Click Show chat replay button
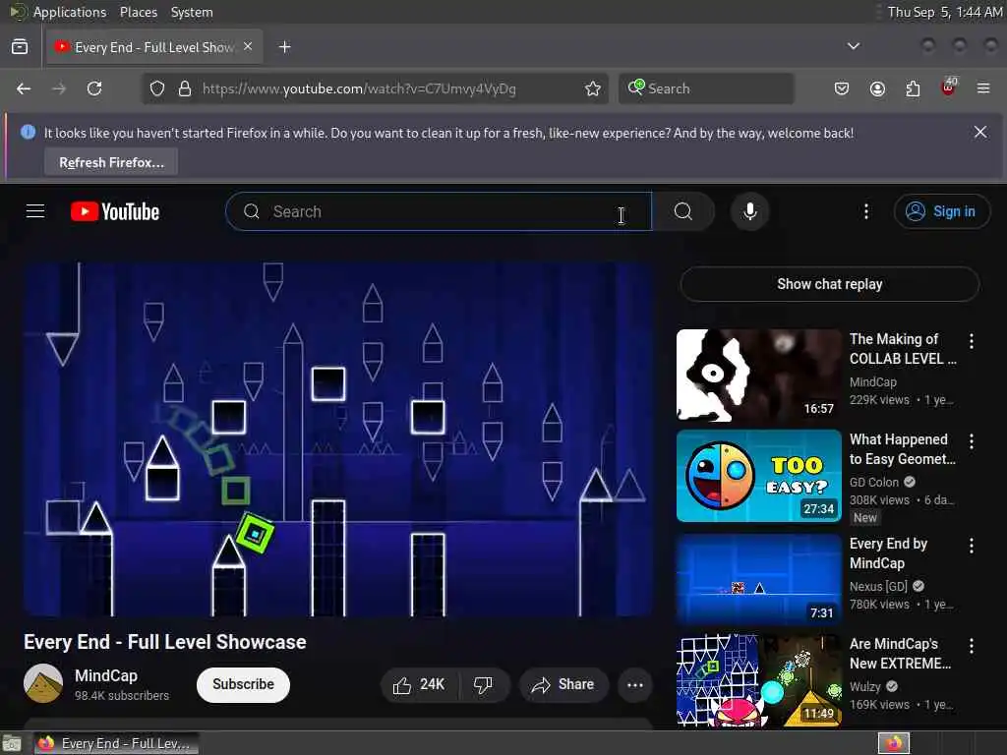Image resolution: width=1007 pixels, height=755 pixels. click(x=829, y=284)
